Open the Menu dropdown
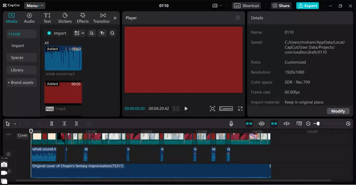Image resolution: width=356 pixels, height=185 pixels. pyautogui.click(x=35, y=6)
